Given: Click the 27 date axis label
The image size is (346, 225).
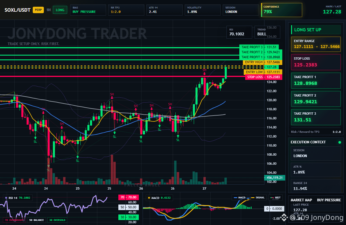Looking at the screenshot, I should [204, 188].
